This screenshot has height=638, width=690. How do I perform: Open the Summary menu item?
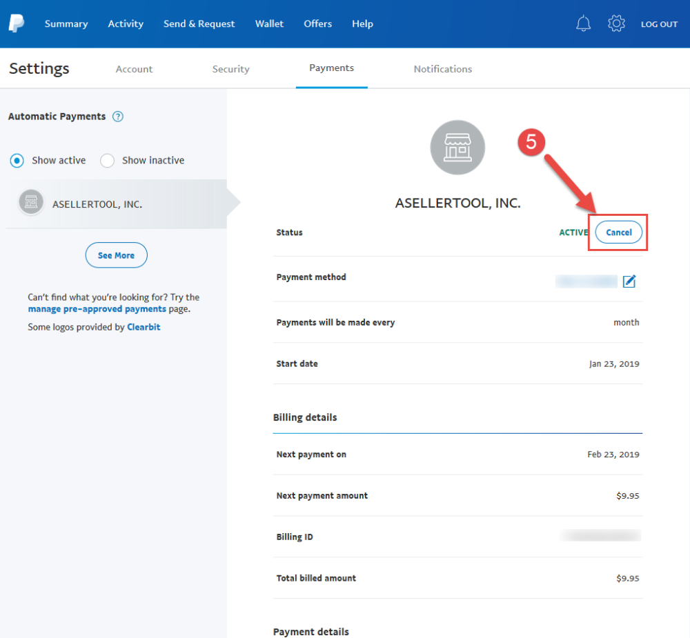66,23
